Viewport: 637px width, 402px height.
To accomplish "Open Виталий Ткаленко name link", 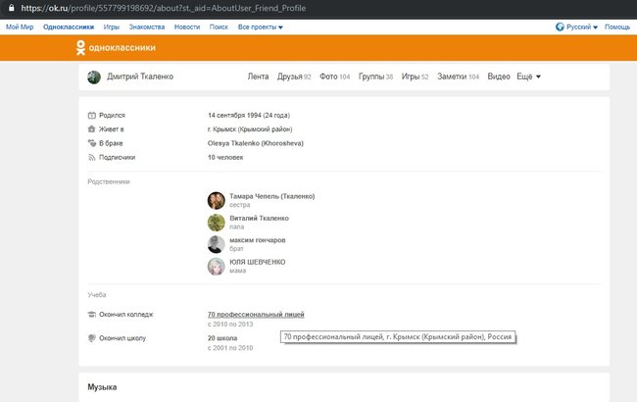I will pyautogui.click(x=259, y=218).
